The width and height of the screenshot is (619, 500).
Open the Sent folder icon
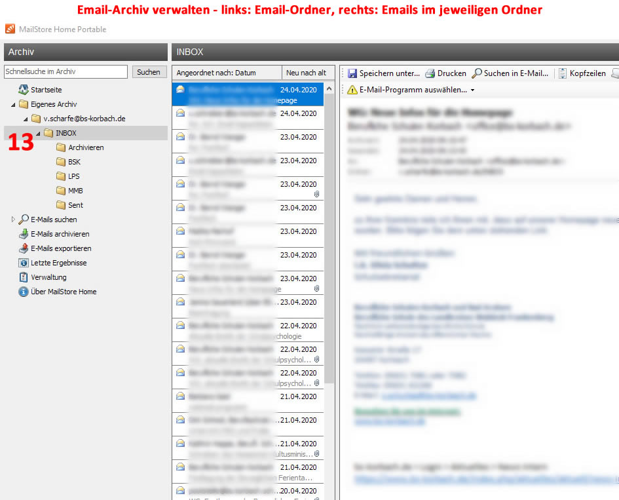click(61, 205)
